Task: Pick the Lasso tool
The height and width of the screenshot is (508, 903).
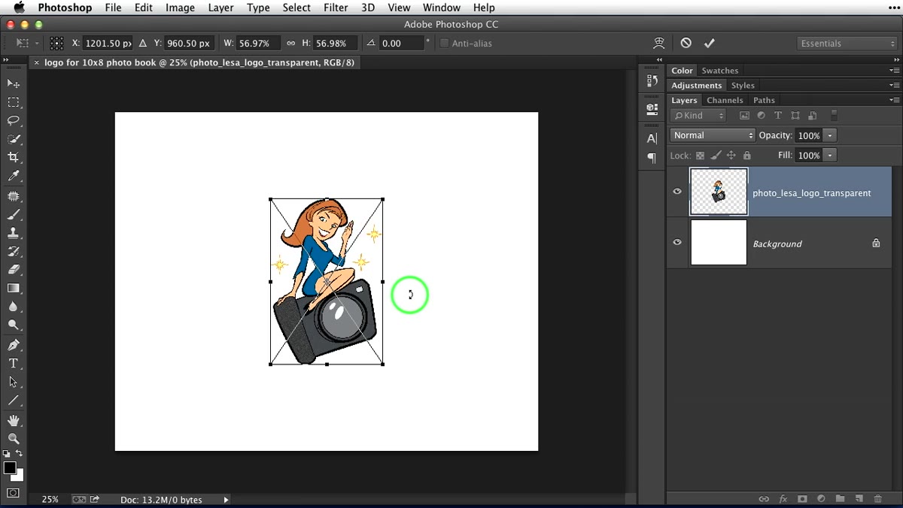Action: tap(14, 120)
